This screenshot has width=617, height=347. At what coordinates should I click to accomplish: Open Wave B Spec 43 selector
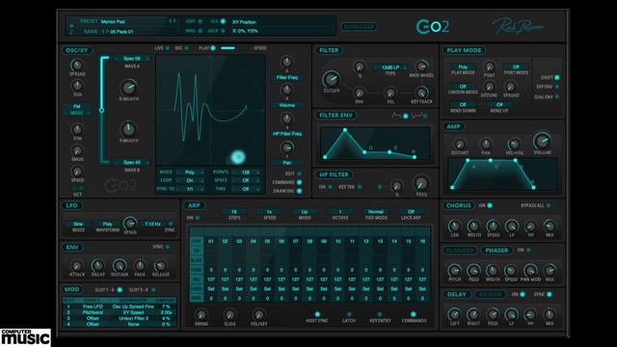[x=132, y=162]
